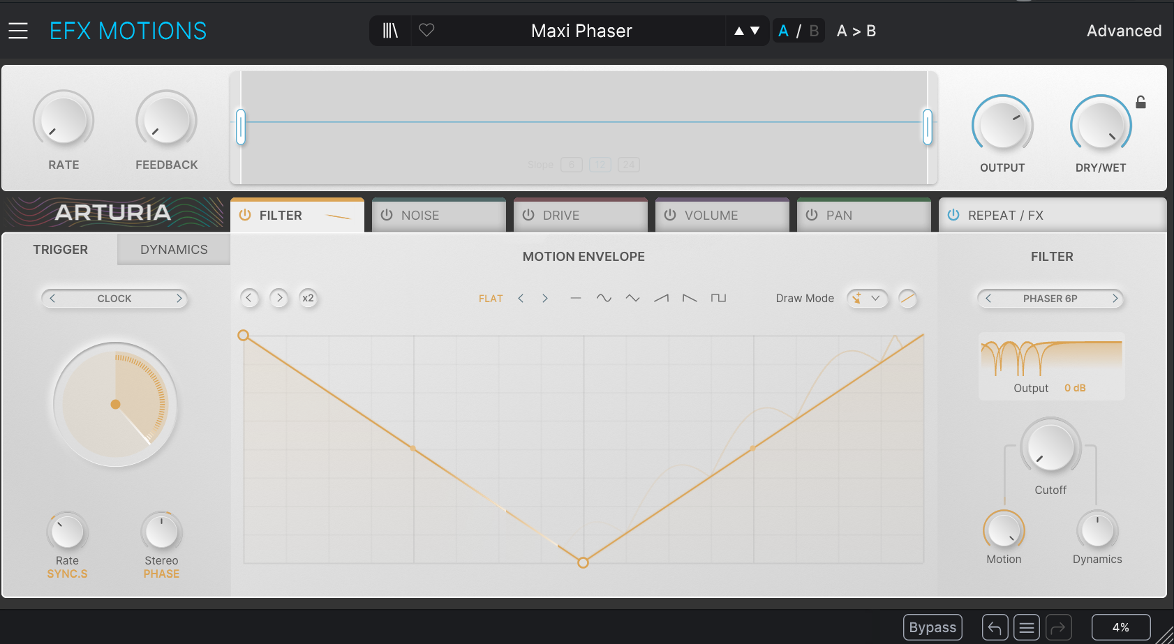Open the Volume module tab

tap(711, 216)
